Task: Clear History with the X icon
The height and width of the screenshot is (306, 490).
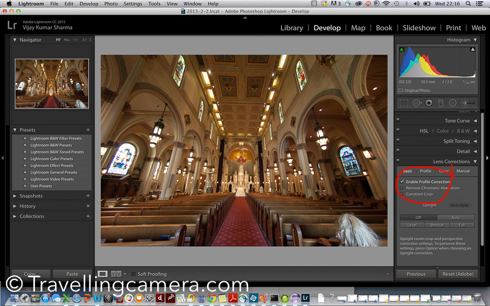Action: (x=88, y=206)
